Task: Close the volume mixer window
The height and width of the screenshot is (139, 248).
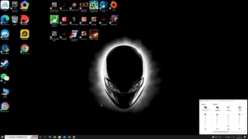Action: 246,101
